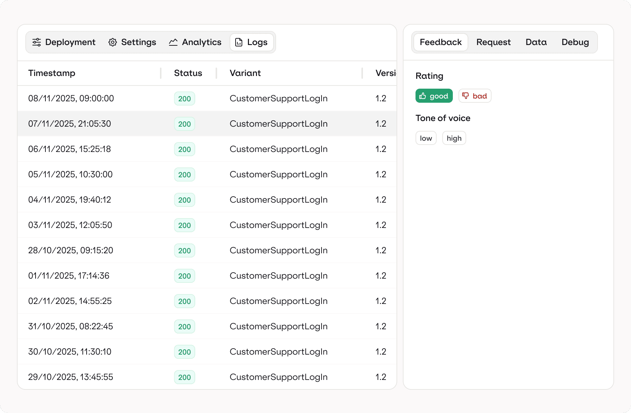
Task: Open the Data tab
Action: 536,42
